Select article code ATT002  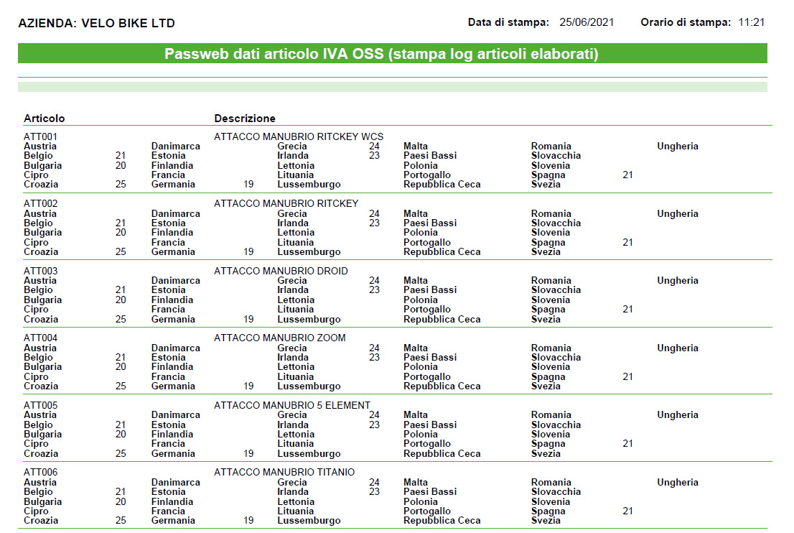click(x=41, y=203)
